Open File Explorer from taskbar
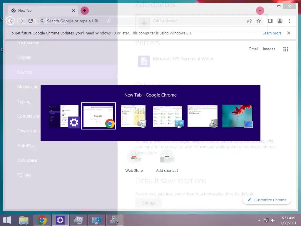The width and height of the screenshot is (301, 226). (x=24, y=220)
